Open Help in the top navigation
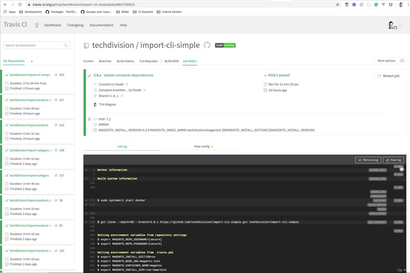Viewport: 410px width, 273px height. (x=123, y=25)
